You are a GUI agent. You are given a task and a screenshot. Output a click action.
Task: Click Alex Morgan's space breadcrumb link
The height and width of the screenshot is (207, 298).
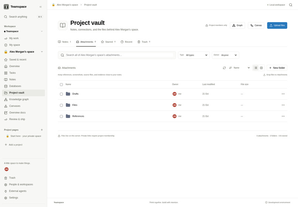pos(67,5)
